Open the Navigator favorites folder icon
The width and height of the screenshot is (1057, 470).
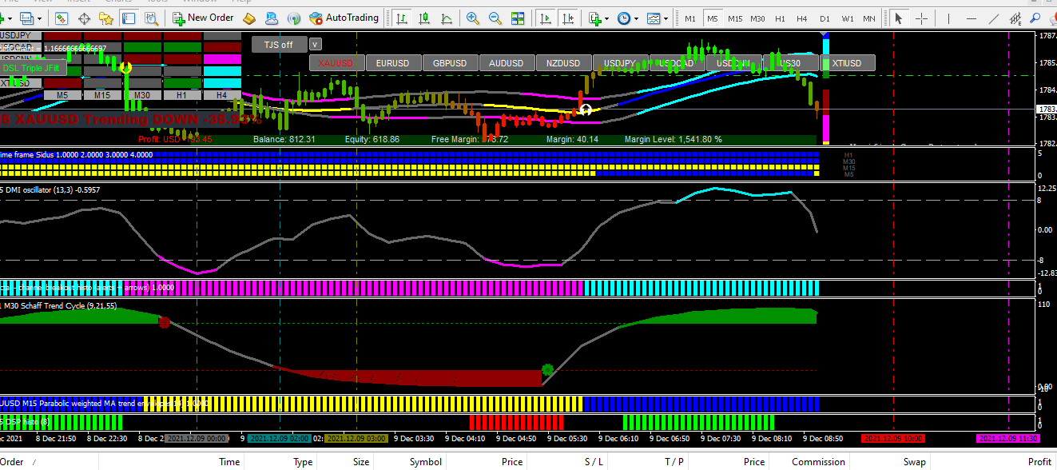coord(107,18)
